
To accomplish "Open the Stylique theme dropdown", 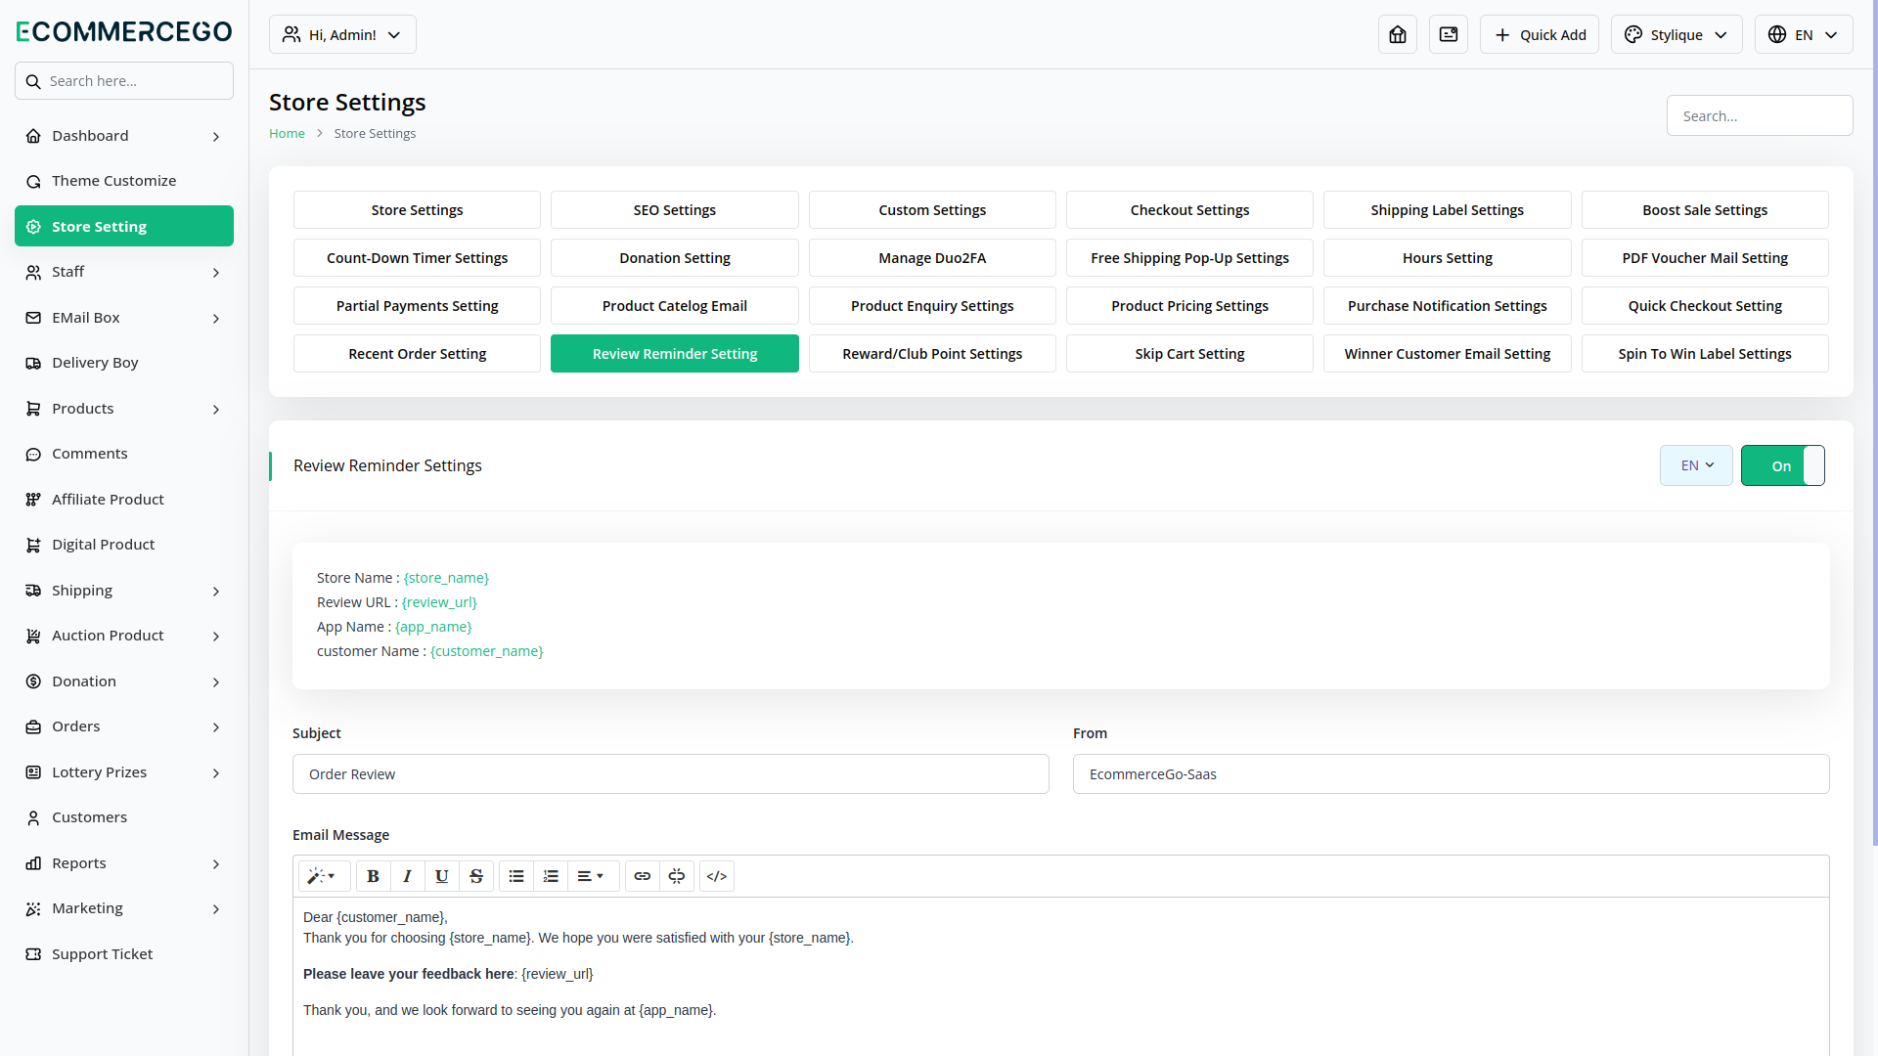I will (1677, 34).
